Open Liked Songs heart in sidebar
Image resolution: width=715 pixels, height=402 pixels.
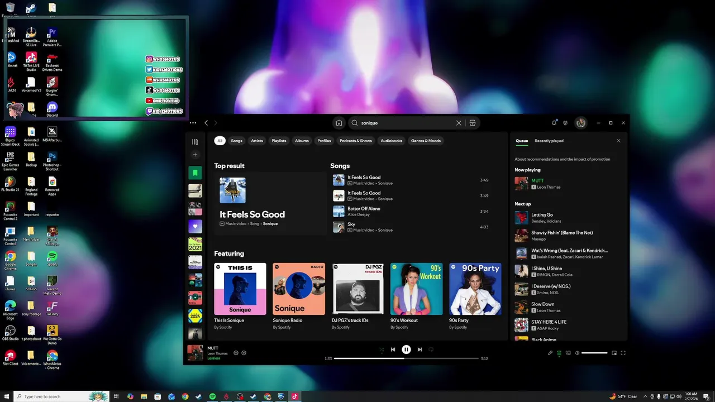coord(195,226)
